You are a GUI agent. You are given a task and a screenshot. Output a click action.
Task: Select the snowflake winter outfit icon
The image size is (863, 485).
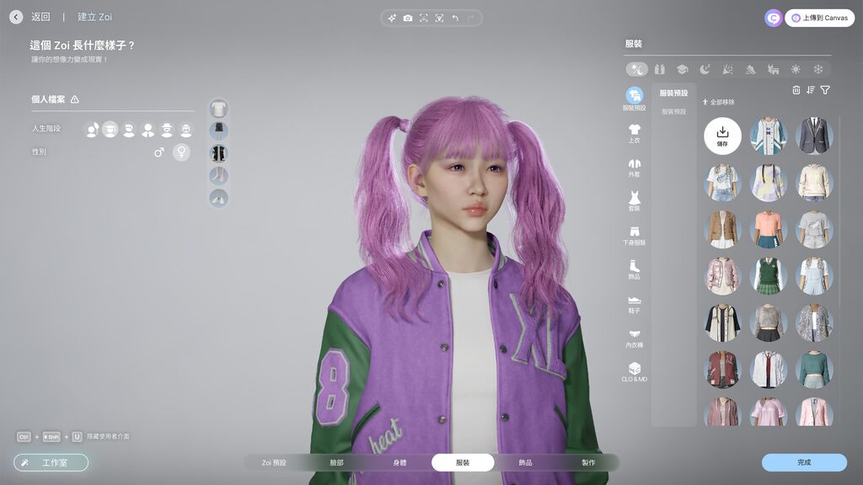tap(817, 69)
